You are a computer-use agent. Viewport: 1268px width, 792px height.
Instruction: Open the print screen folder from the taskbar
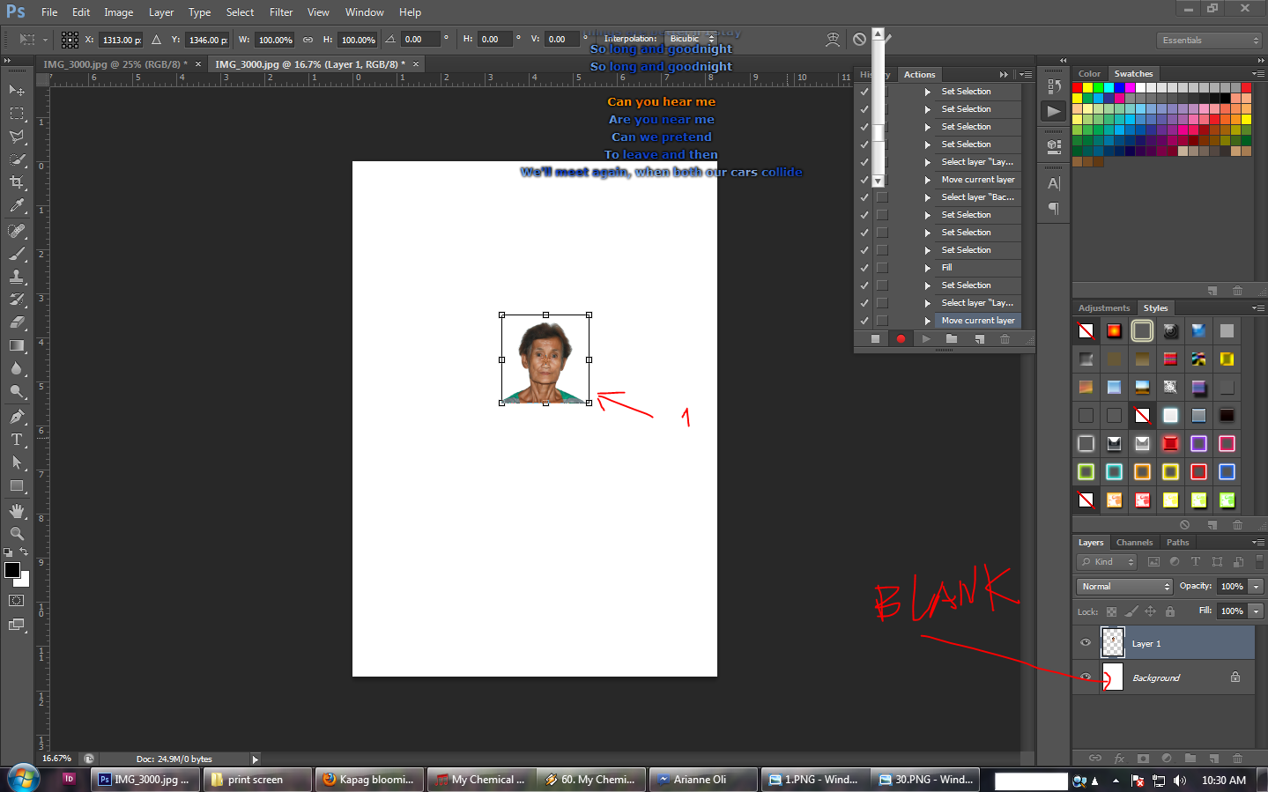pos(256,779)
